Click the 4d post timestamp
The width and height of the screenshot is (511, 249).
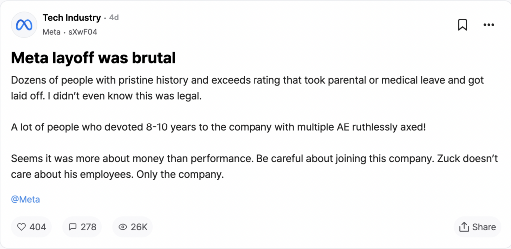[114, 18]
